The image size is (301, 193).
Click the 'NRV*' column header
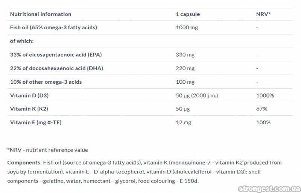pyautogui.click(x=263, y=14)
